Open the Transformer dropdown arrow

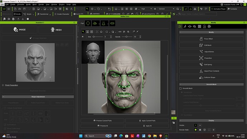pyautogui.click(x=50, y=14)
